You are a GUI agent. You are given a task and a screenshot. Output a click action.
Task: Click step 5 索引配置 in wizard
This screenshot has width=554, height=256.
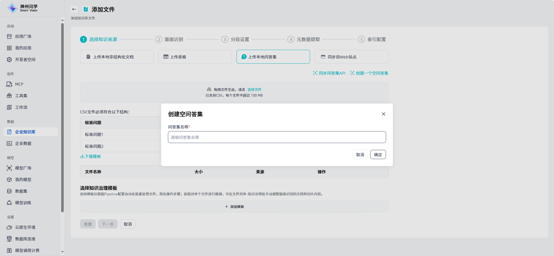(376, 39)
